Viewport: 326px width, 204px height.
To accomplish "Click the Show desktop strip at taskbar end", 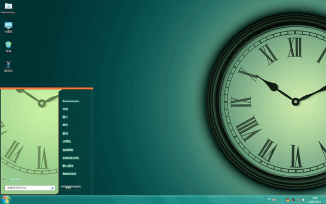I will point(324,200).
